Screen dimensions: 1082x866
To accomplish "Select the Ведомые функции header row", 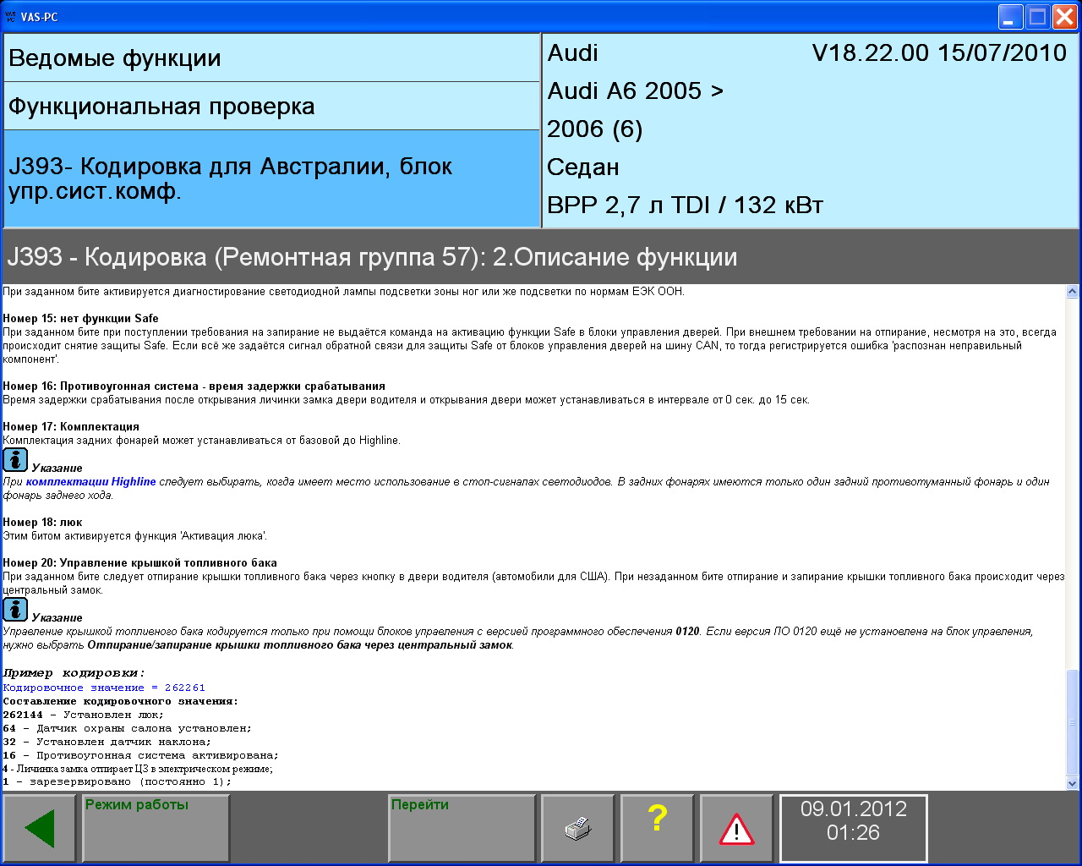I will coord(271,58).
